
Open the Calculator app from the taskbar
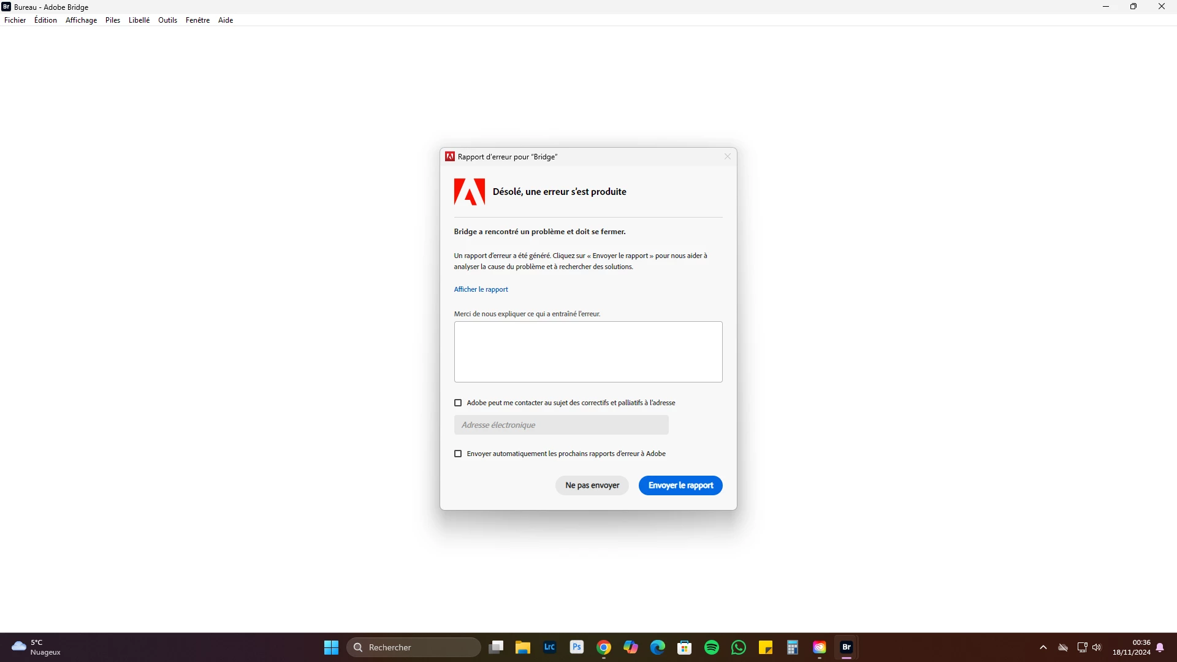(x=793, y=647)
